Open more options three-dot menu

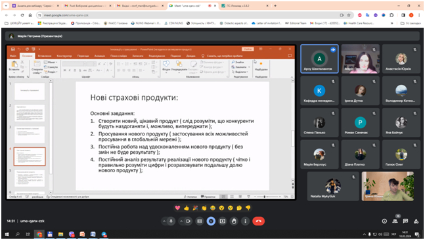pyautogui.click(x=245, y=222)
